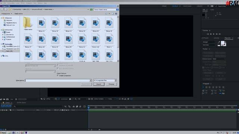239x134 pixels.
Task: Open the Упорядочить dropdown menu
Action: pyautogui.click(x=7, y=14)
